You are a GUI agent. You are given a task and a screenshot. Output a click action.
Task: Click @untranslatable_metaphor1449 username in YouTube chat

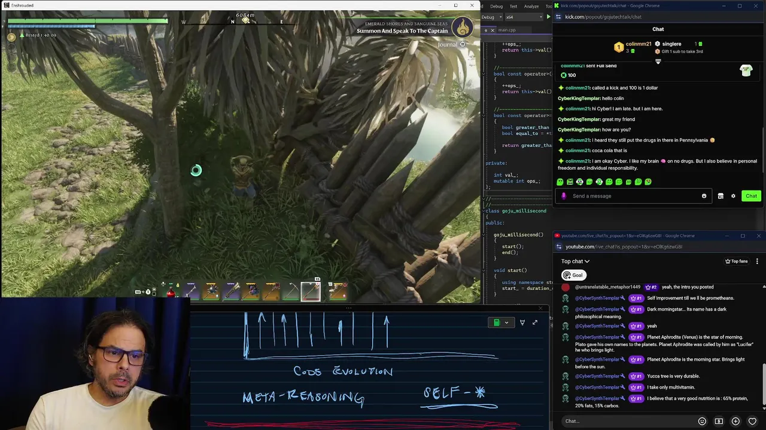coord(607,287)
